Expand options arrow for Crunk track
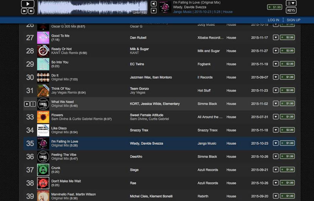314x201 pixels. (x=276, y=170)
